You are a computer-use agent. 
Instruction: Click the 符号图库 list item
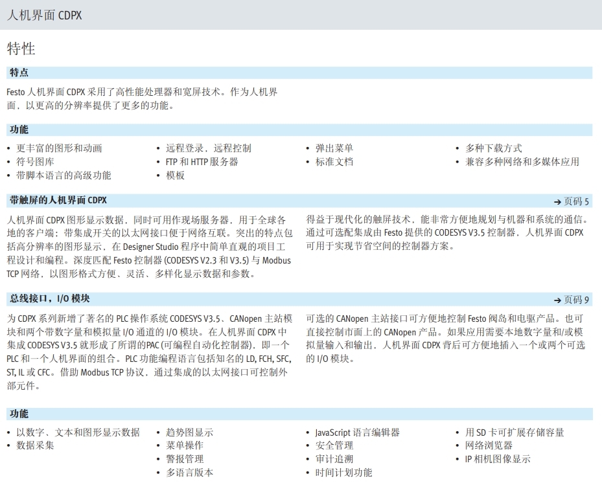[x=35, y=162]
